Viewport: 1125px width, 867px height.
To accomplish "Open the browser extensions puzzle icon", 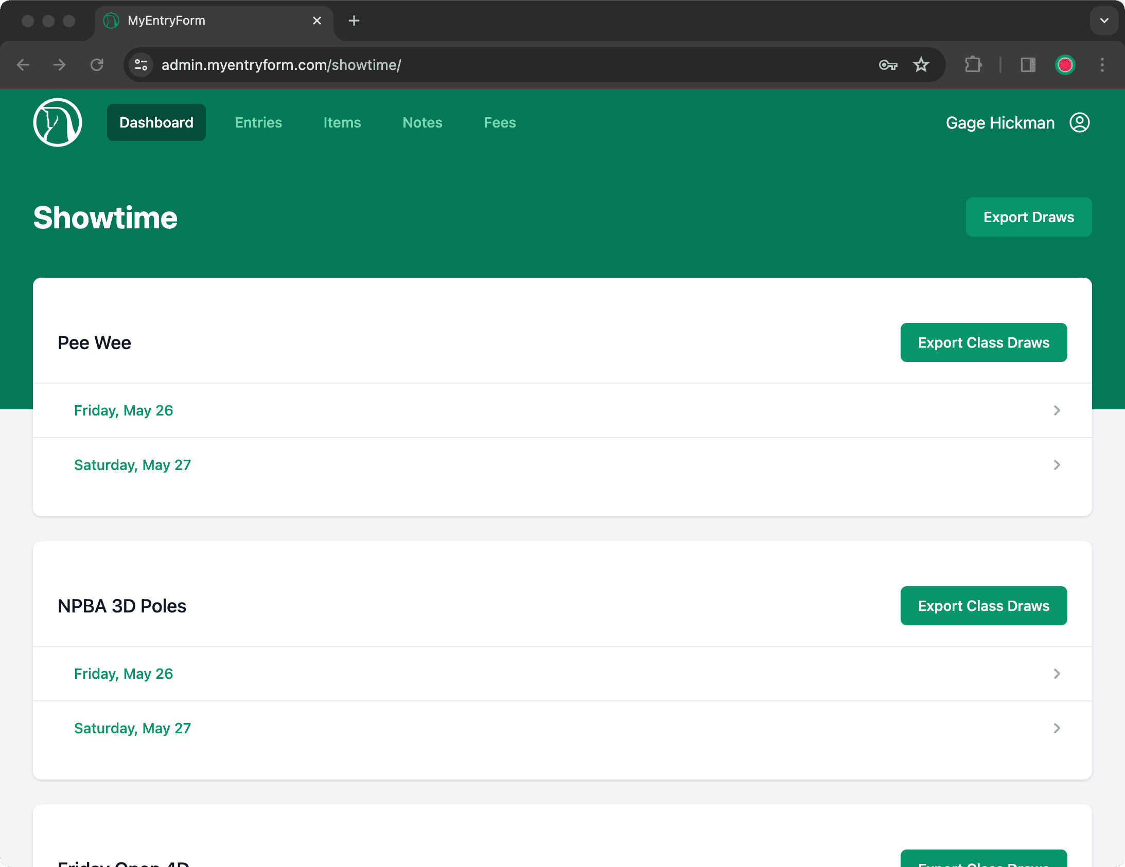I will click(973, 65).
